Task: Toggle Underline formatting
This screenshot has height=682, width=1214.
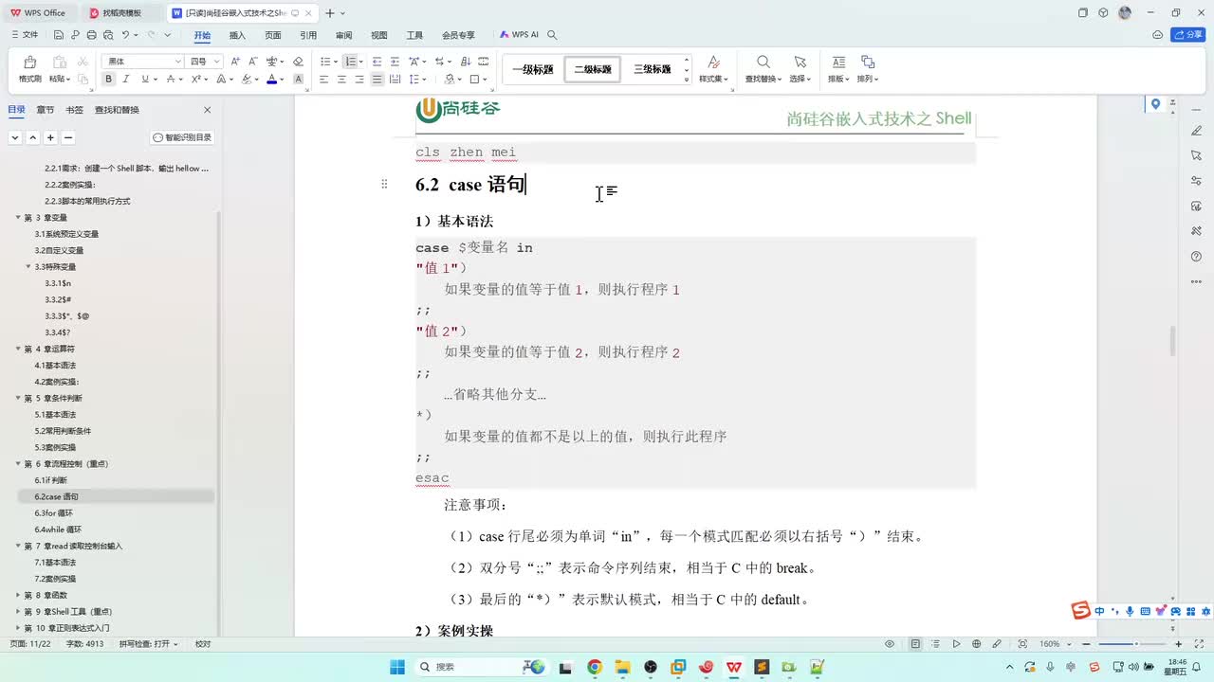Action: [144, 80]
